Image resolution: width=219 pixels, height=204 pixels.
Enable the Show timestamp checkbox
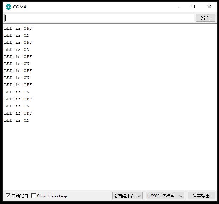34,196
